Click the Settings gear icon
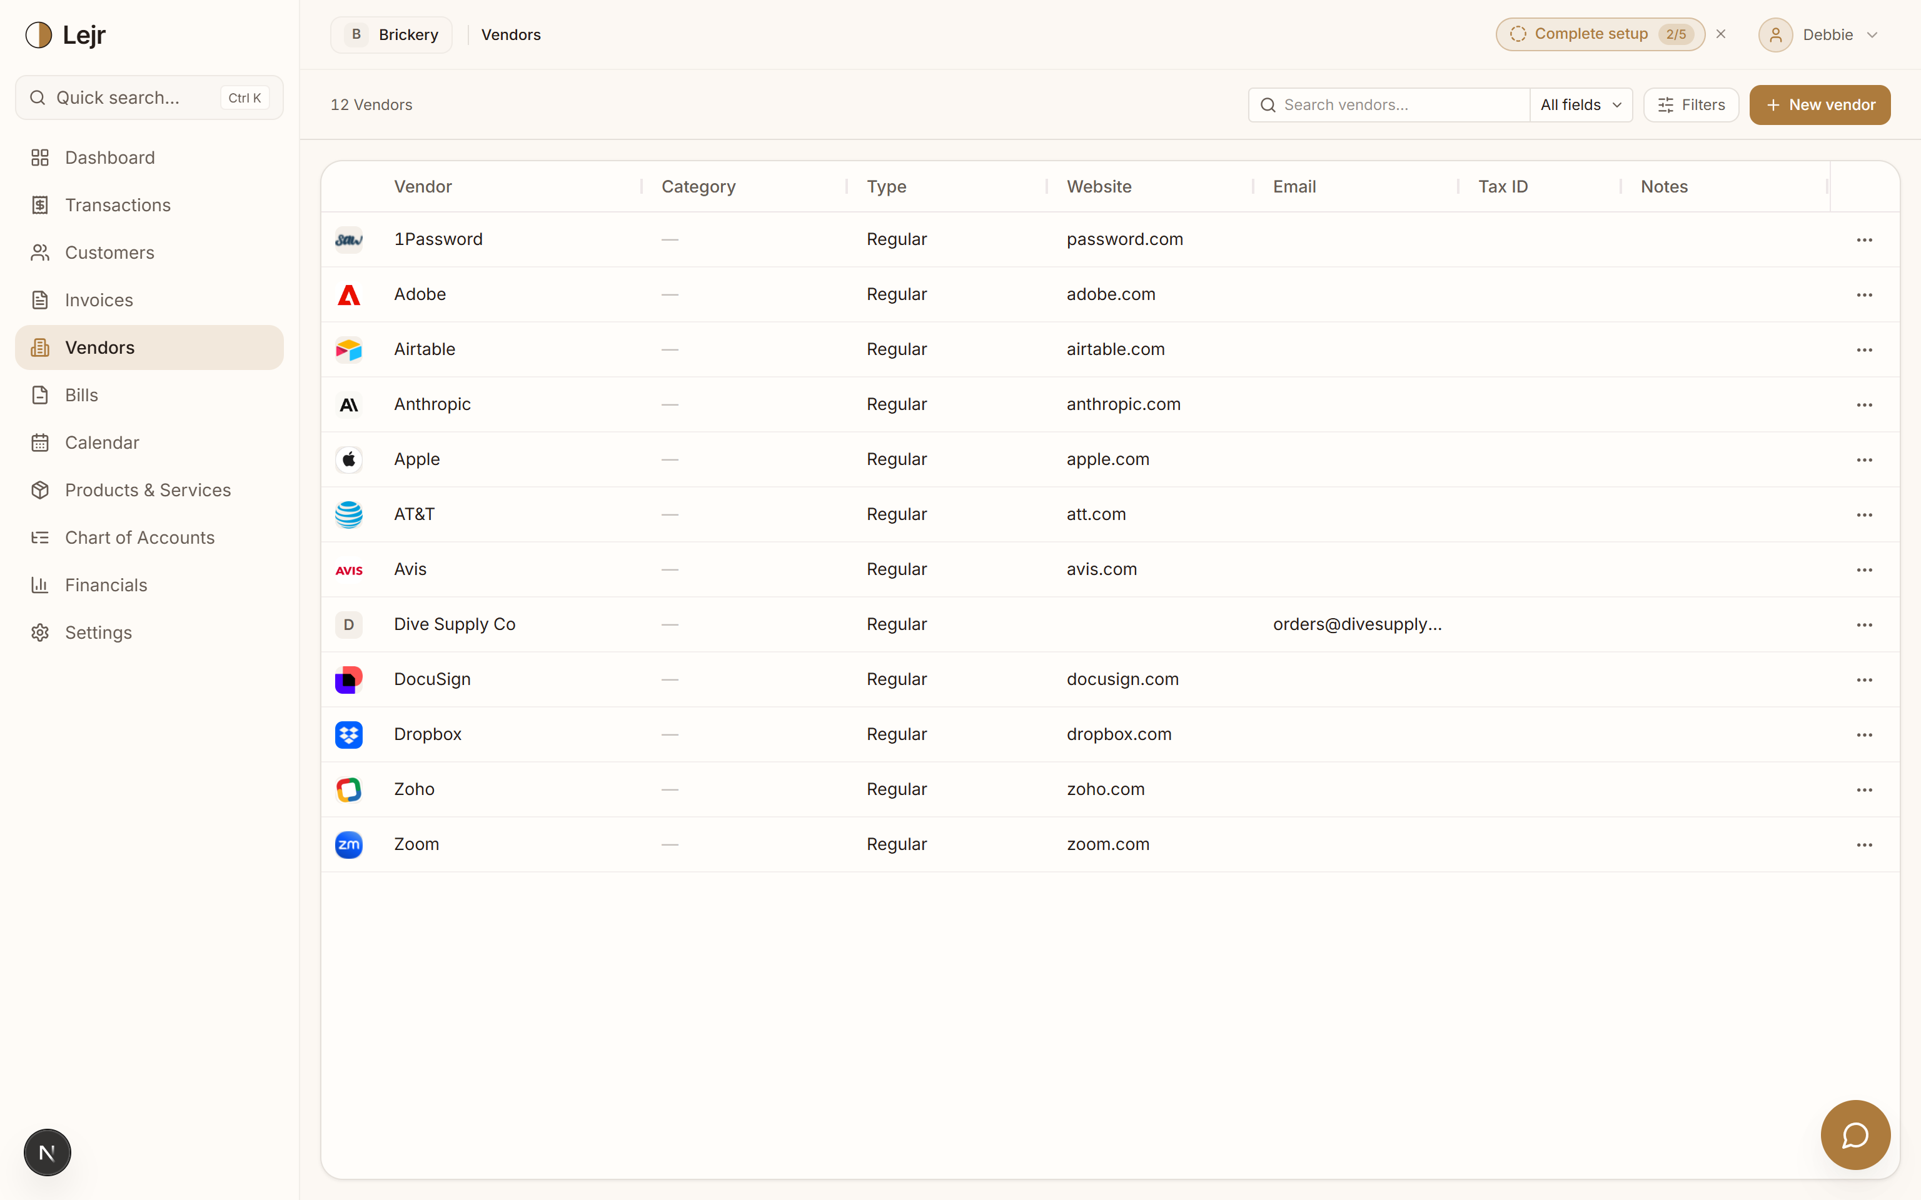The width and height of the screenshot is (1921, 1200). (x=39, y=632)
